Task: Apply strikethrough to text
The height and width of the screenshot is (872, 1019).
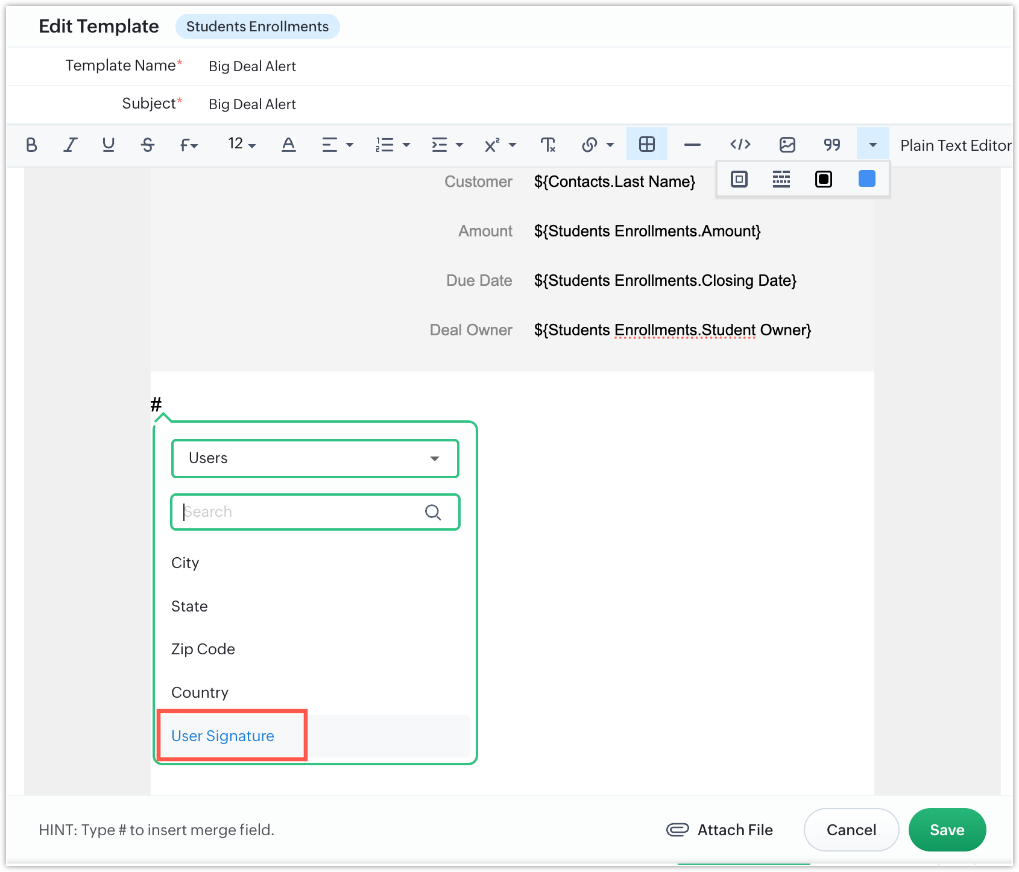Action: click(148, 145)
